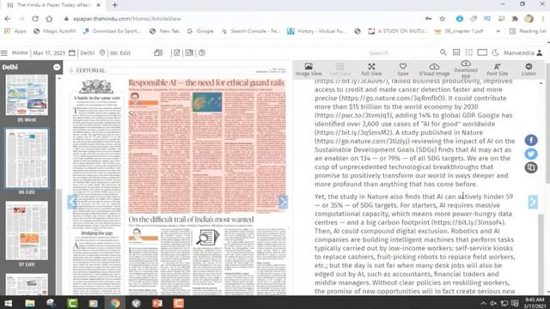Open 'A battle in the same vein' editorial

[x=97, y=98]
